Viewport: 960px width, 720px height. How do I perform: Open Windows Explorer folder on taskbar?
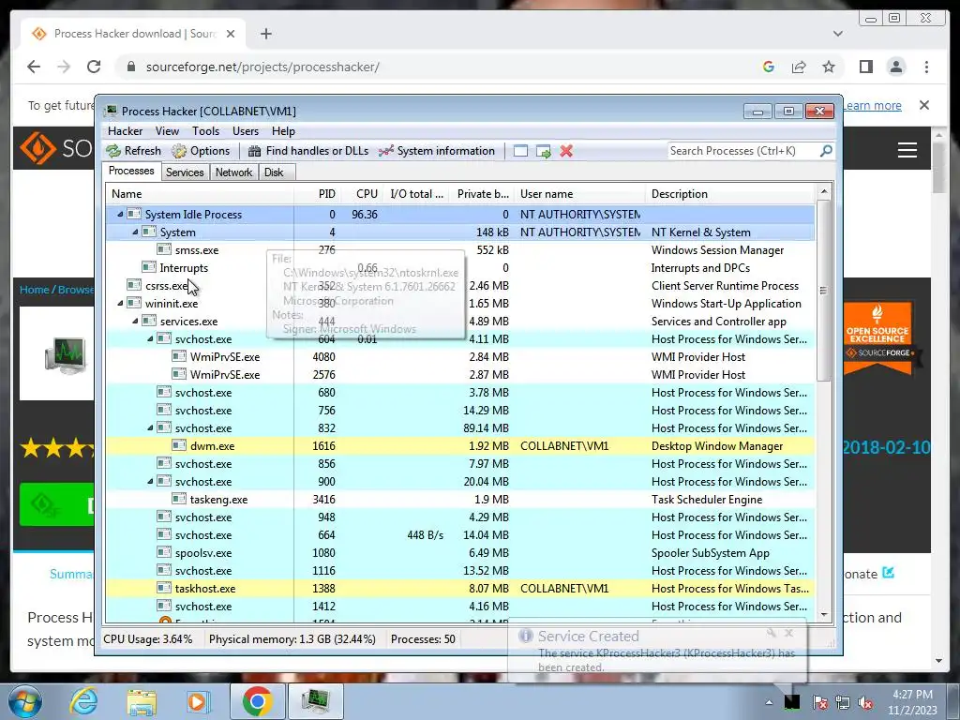[x=142, y=702]
